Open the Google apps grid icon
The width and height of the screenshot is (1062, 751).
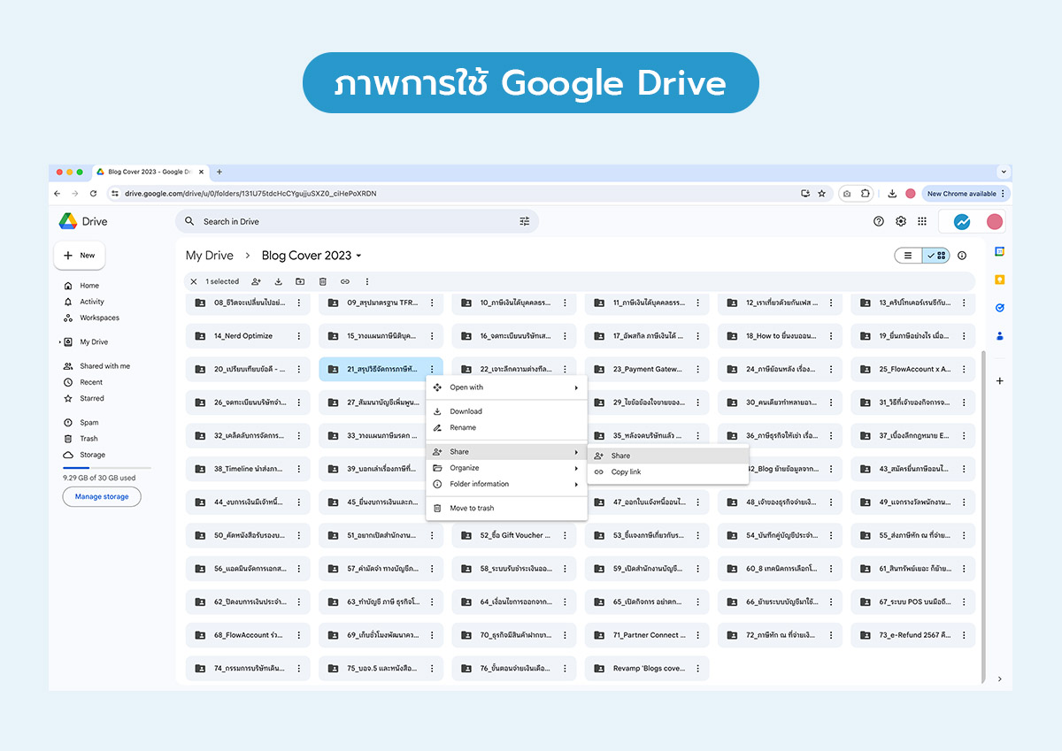[922, 221]
